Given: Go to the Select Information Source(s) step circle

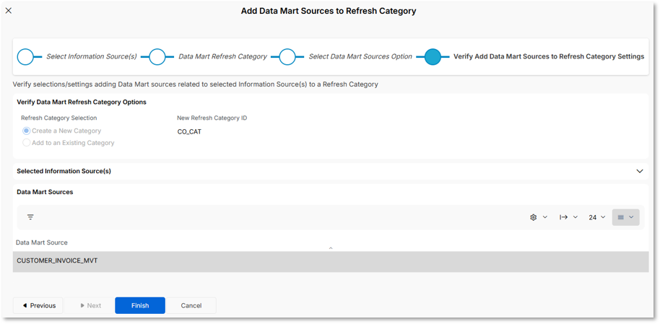Looking at the screenshot, I should pyautogui.click(x=26, y=56).
